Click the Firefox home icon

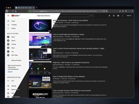pyautogui.click(x=16, y=11)
